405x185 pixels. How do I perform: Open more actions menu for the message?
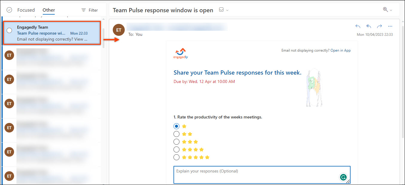(390, 26)
